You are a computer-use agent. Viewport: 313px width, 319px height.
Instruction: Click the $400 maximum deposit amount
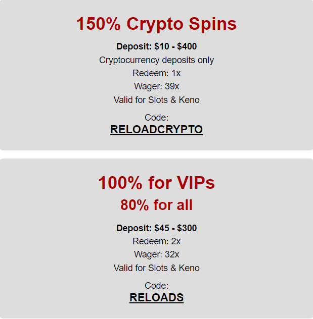187,46
